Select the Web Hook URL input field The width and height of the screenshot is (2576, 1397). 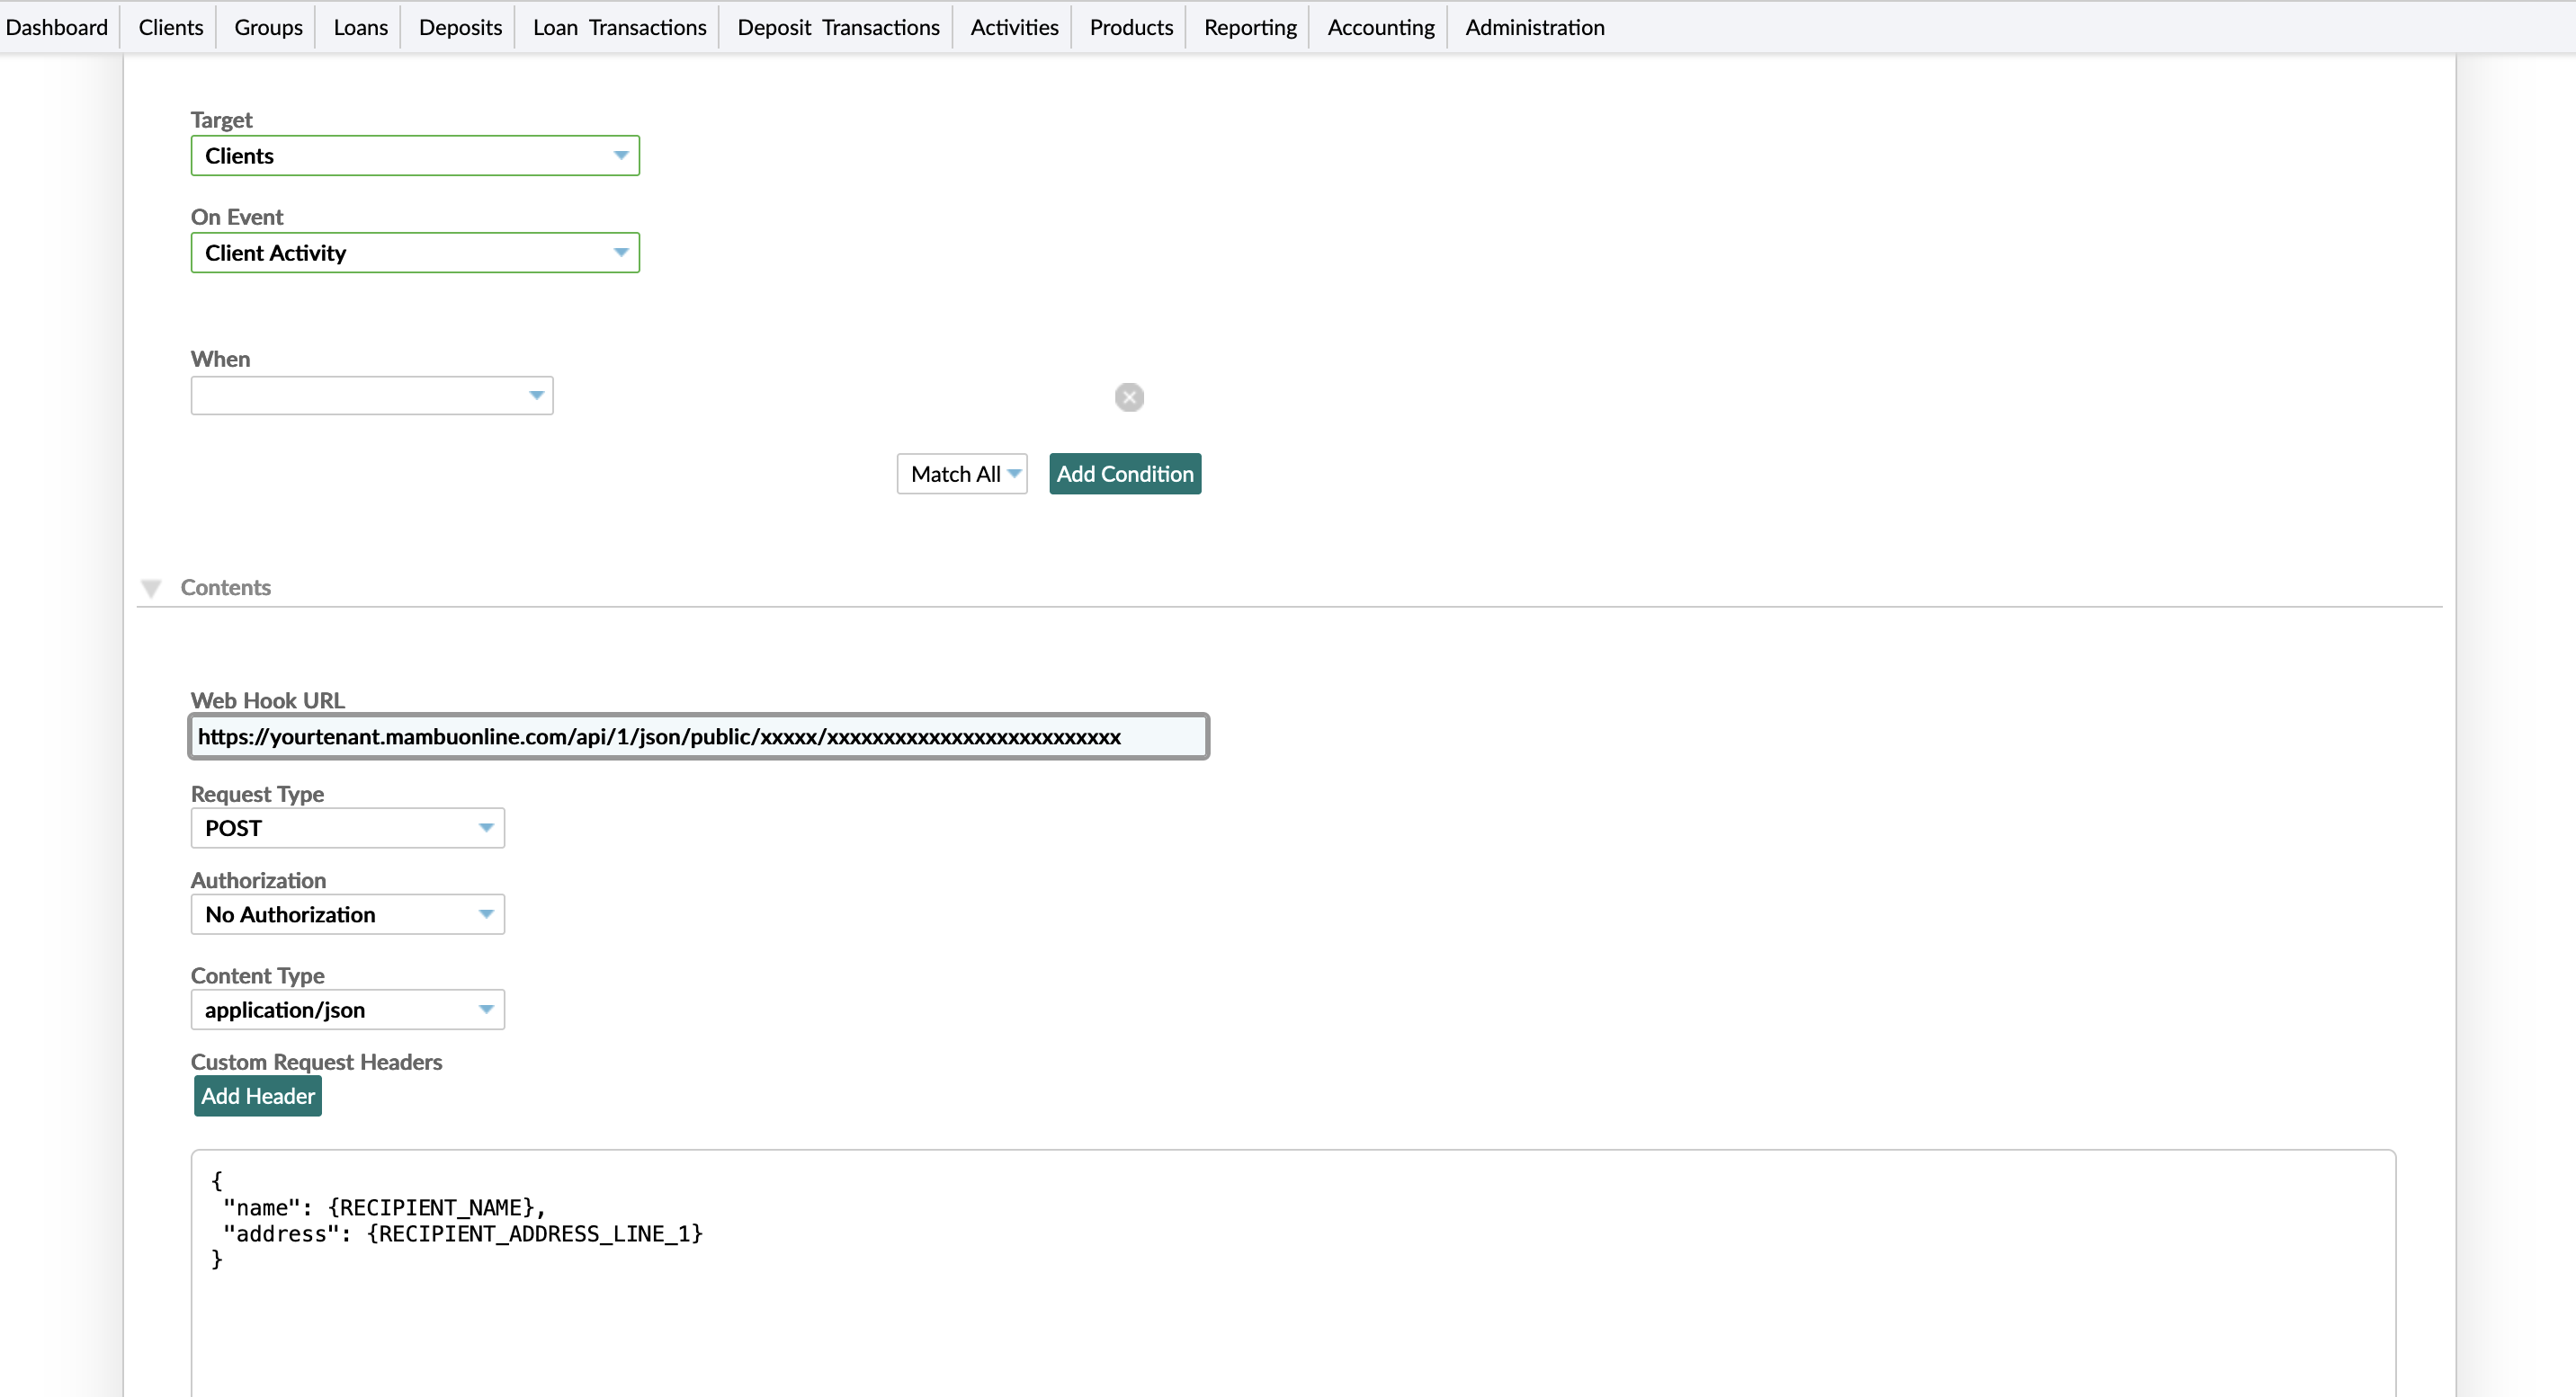[x=698, y=736]
